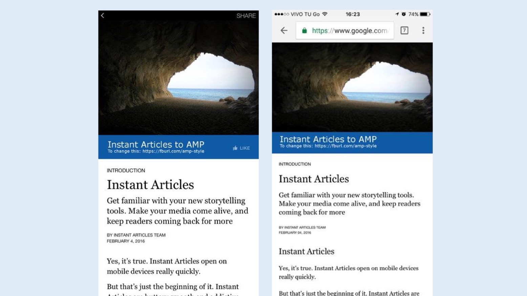Open the Chrome three-dot overflow menu
The image size is (527, 296).
(423, 30)
